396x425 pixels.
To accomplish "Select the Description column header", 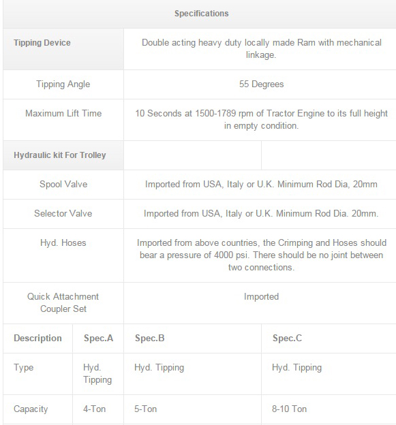I will click(37, 339).
